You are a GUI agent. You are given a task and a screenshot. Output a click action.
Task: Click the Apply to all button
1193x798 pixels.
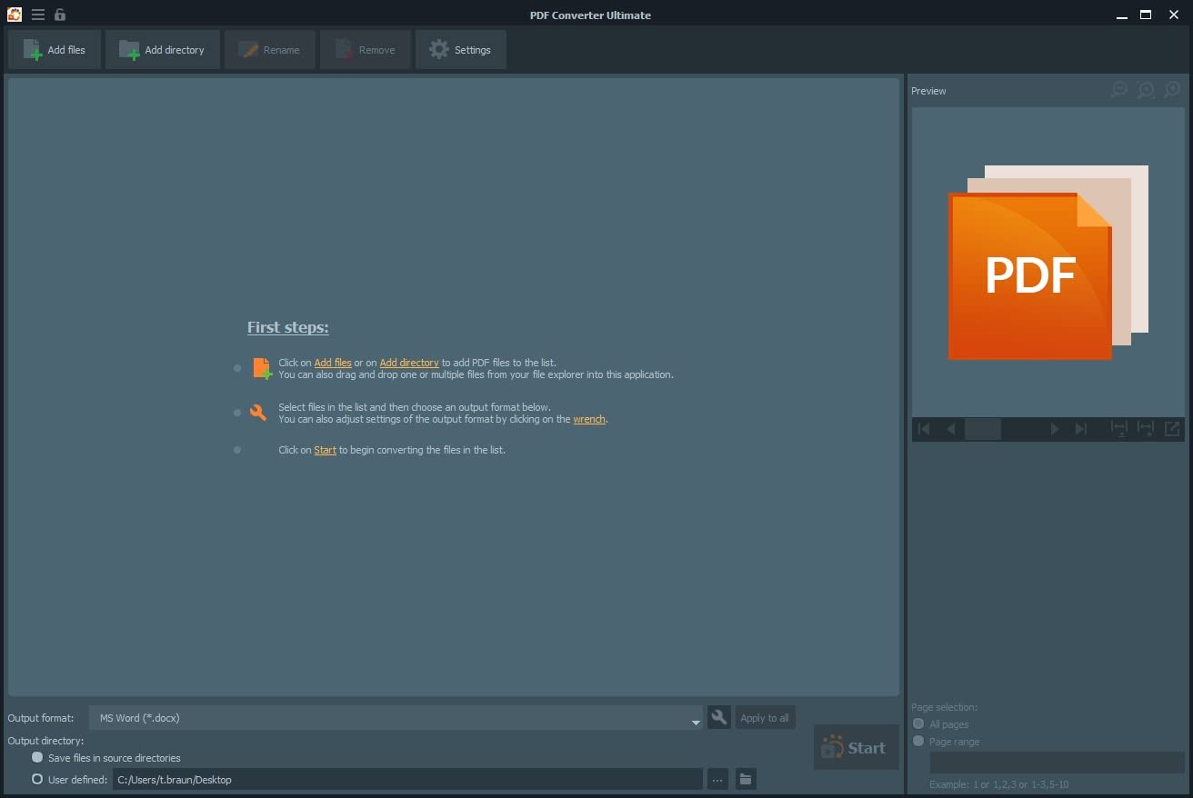pyautogui.click(x=765, y=717)
